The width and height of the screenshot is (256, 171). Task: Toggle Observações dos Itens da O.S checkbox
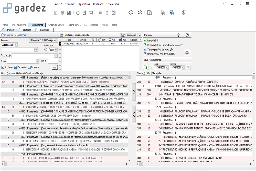pos(145,54)
